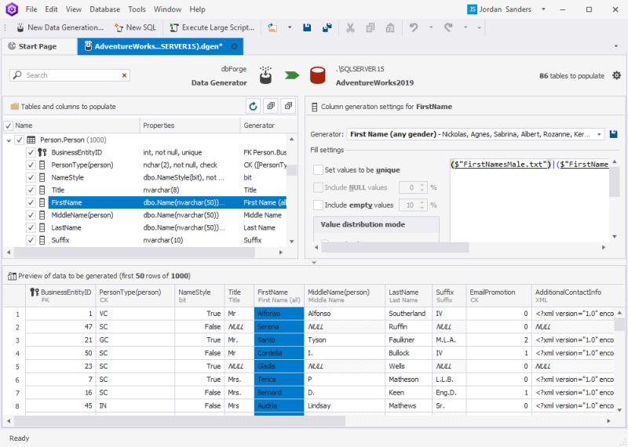Click the expand all tables icon
The width and height of the screenshot is (628, 447).
[x=271, y=107]
